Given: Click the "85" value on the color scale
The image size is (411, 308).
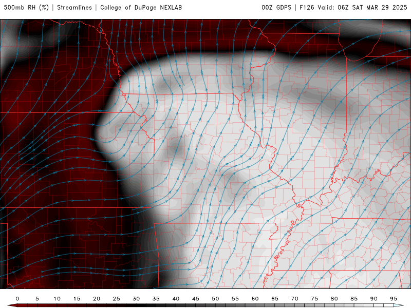Looking at the screenshot, I should pyautogui.click(x=354, y=299).
